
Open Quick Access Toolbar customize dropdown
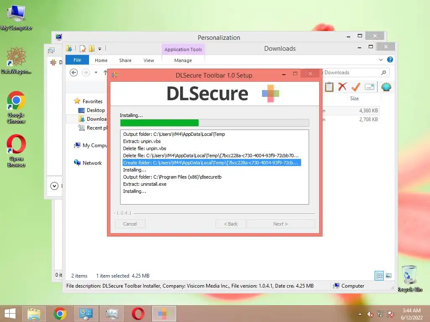pyautogui.click(x=100, y=49)
